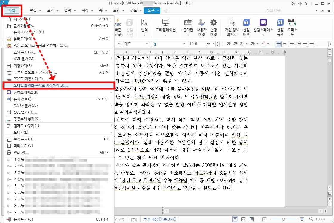Open 개인 정보 바꾸기 tool
334x223 pixels.
[231, 27]
